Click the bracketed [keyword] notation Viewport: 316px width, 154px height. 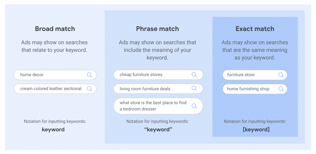[256, 129]
